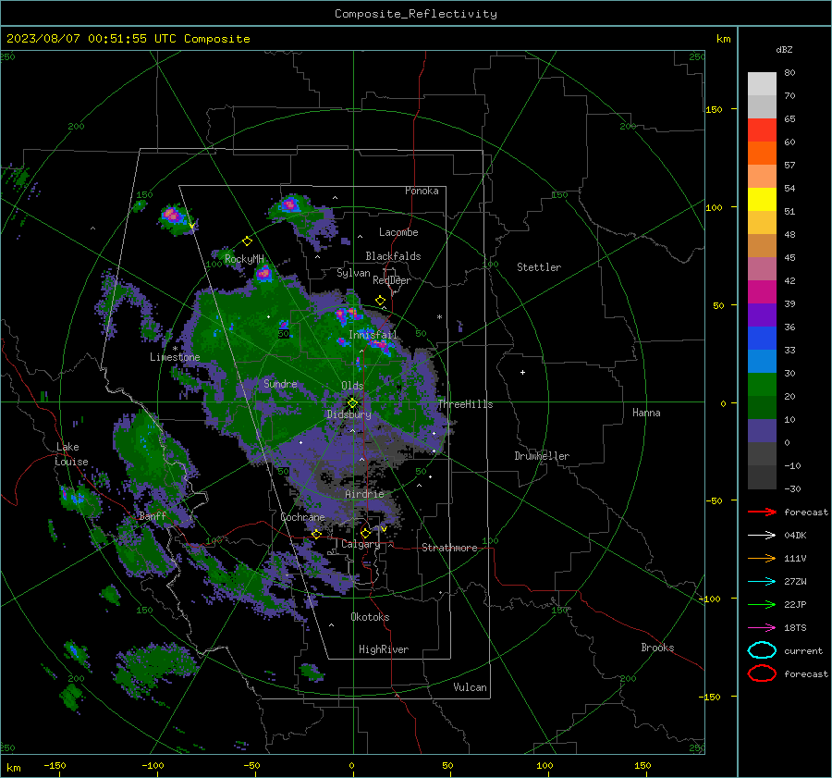Click the Sundre label
The width and height of the screenshot is (832, 778).
point(280,383)
